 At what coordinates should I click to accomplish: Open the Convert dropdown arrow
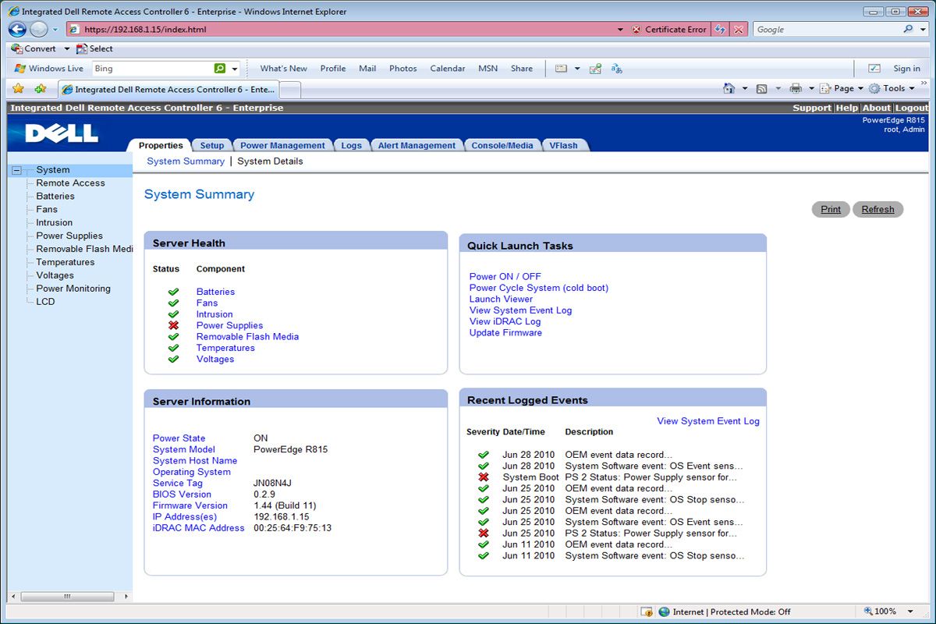coord(67,48)
